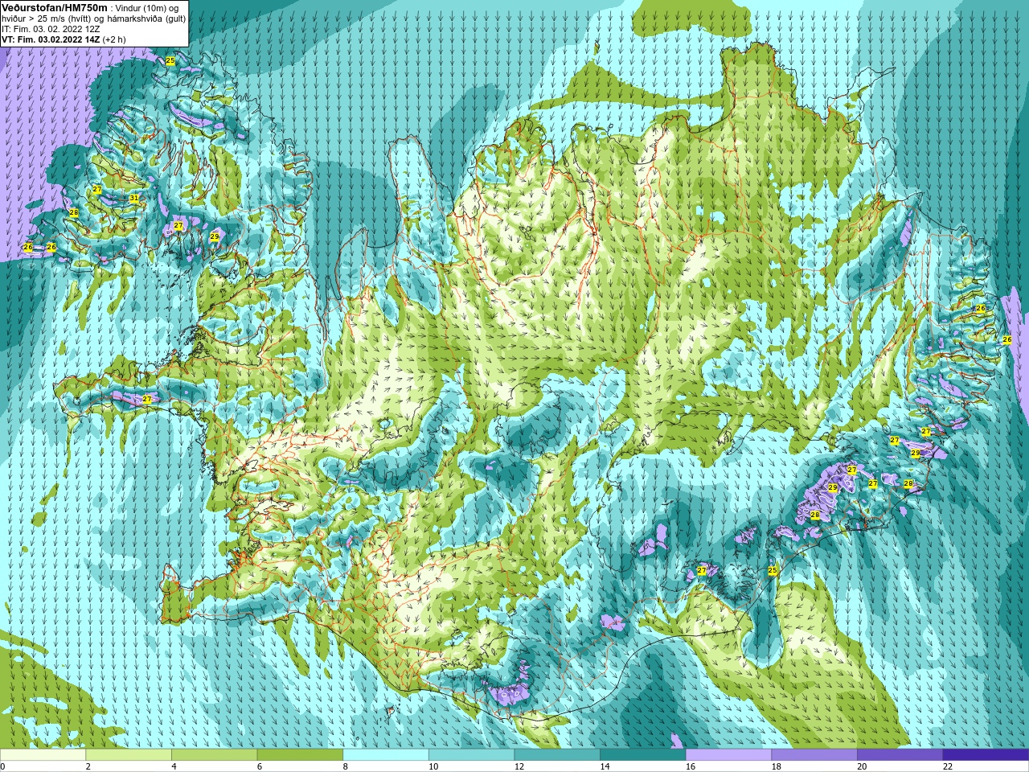Select the 'IT: Fim. 03. 02. 2022 12Z' line
Viewport: 1029px width, 772px height.
[51, 28]
